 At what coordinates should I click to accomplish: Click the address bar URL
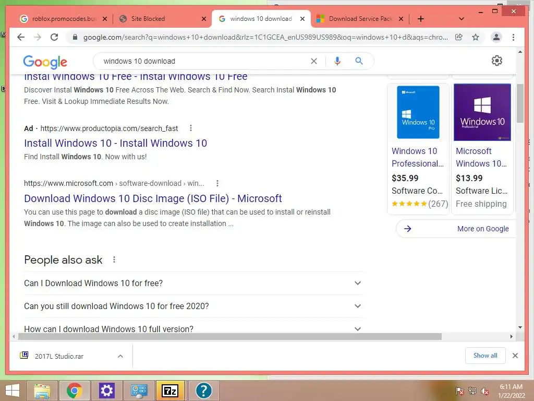tap(265, 37)
